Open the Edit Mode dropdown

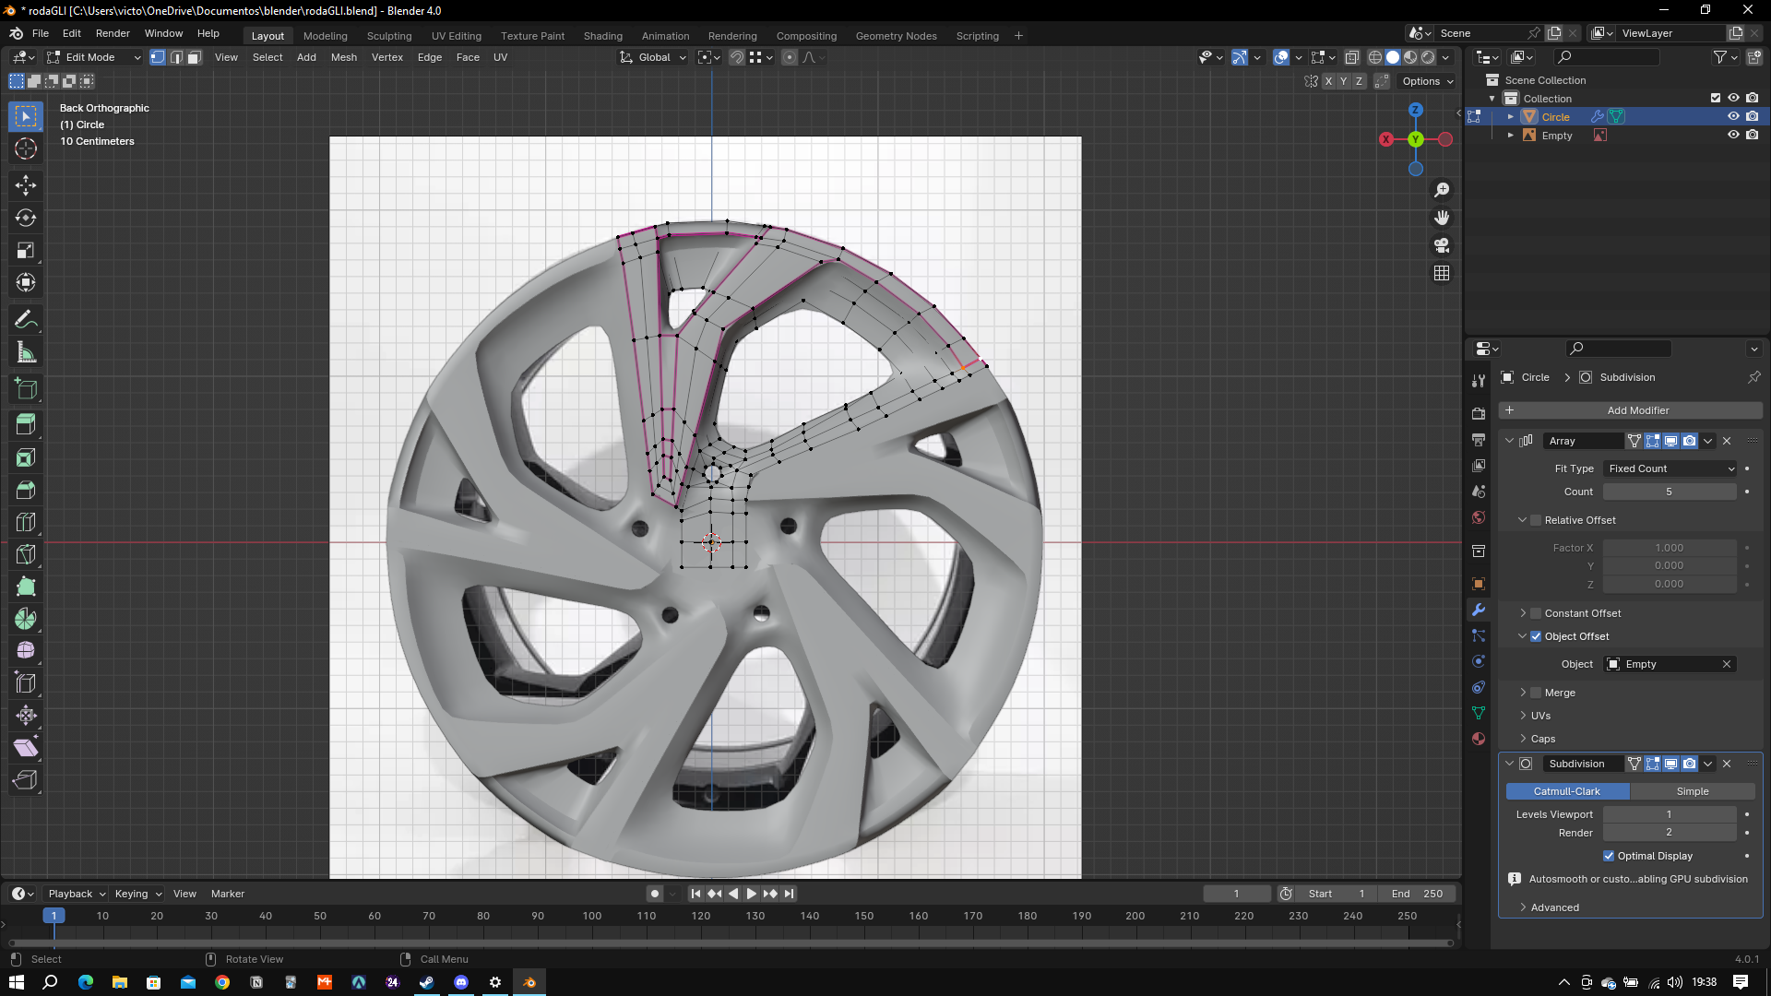coord(93,57)
